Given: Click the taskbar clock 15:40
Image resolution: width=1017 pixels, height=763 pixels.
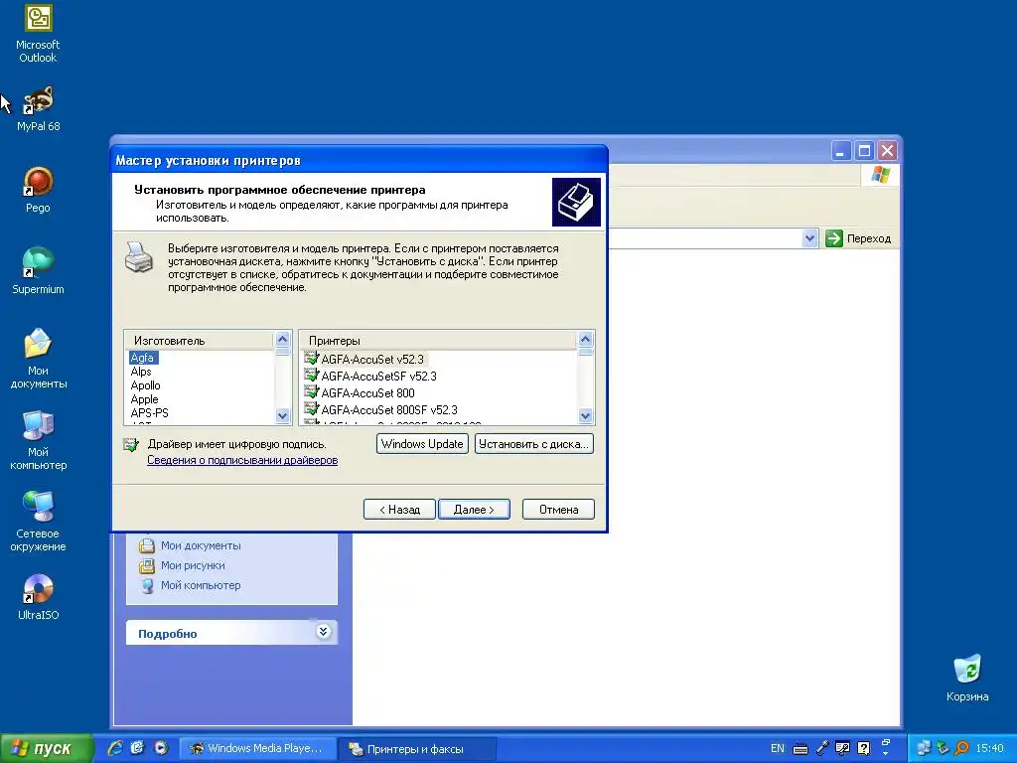Looking at the screenshot, I should [989, 749].
